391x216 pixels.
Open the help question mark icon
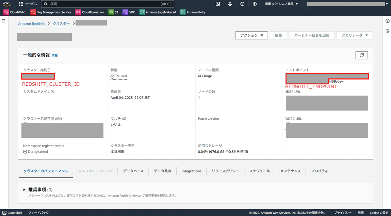pos(242,4)
